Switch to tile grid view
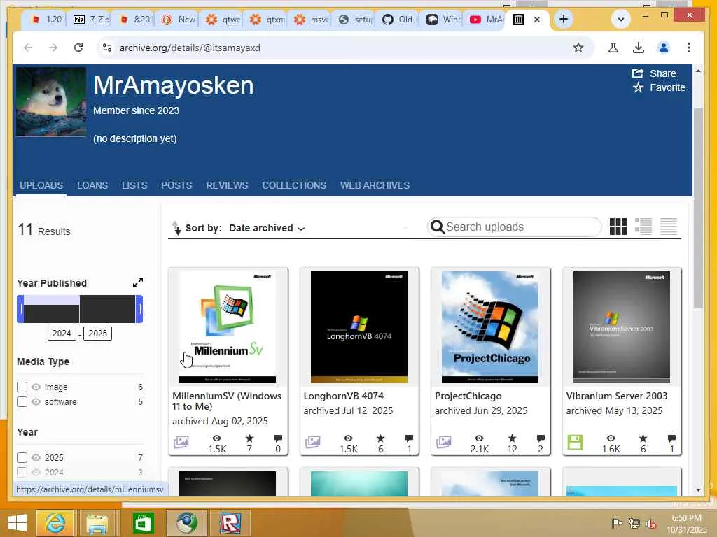Screen dimensions: 717x537 click(618, 227)
